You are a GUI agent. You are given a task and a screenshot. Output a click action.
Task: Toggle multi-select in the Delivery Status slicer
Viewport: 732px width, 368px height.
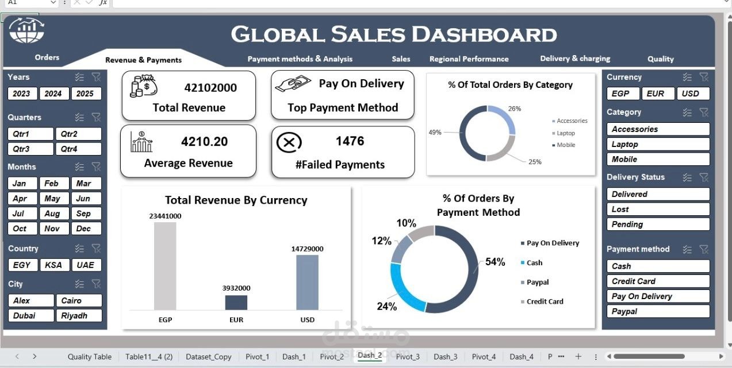pos(687,177)
